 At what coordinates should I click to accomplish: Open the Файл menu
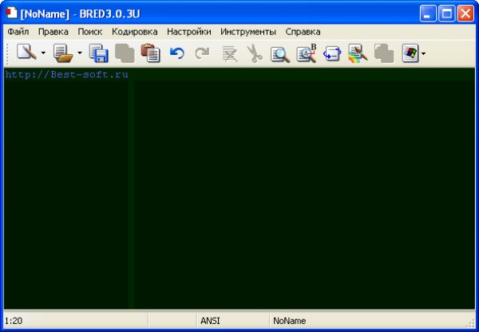pos(18,32)
